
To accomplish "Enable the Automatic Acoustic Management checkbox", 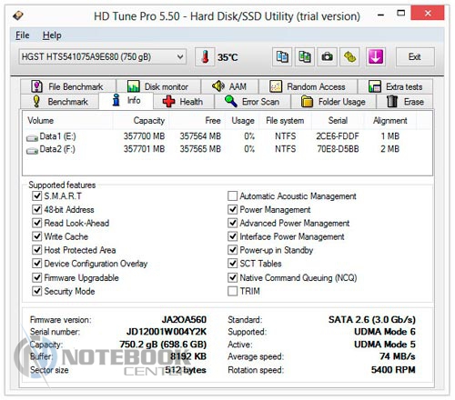I will pyautogui.click(x=232, y=195).
